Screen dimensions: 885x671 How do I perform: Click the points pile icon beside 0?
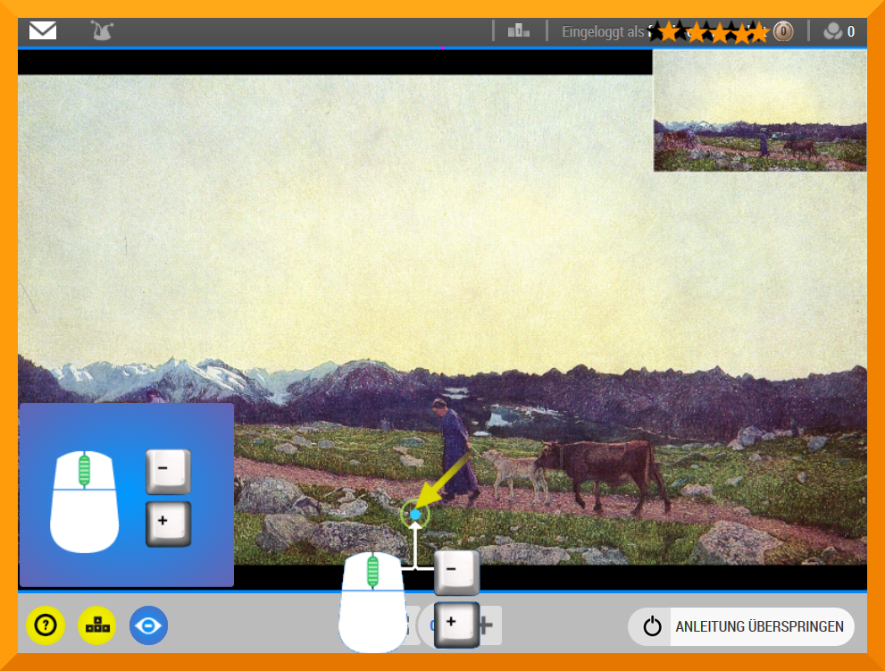(832, 31)
